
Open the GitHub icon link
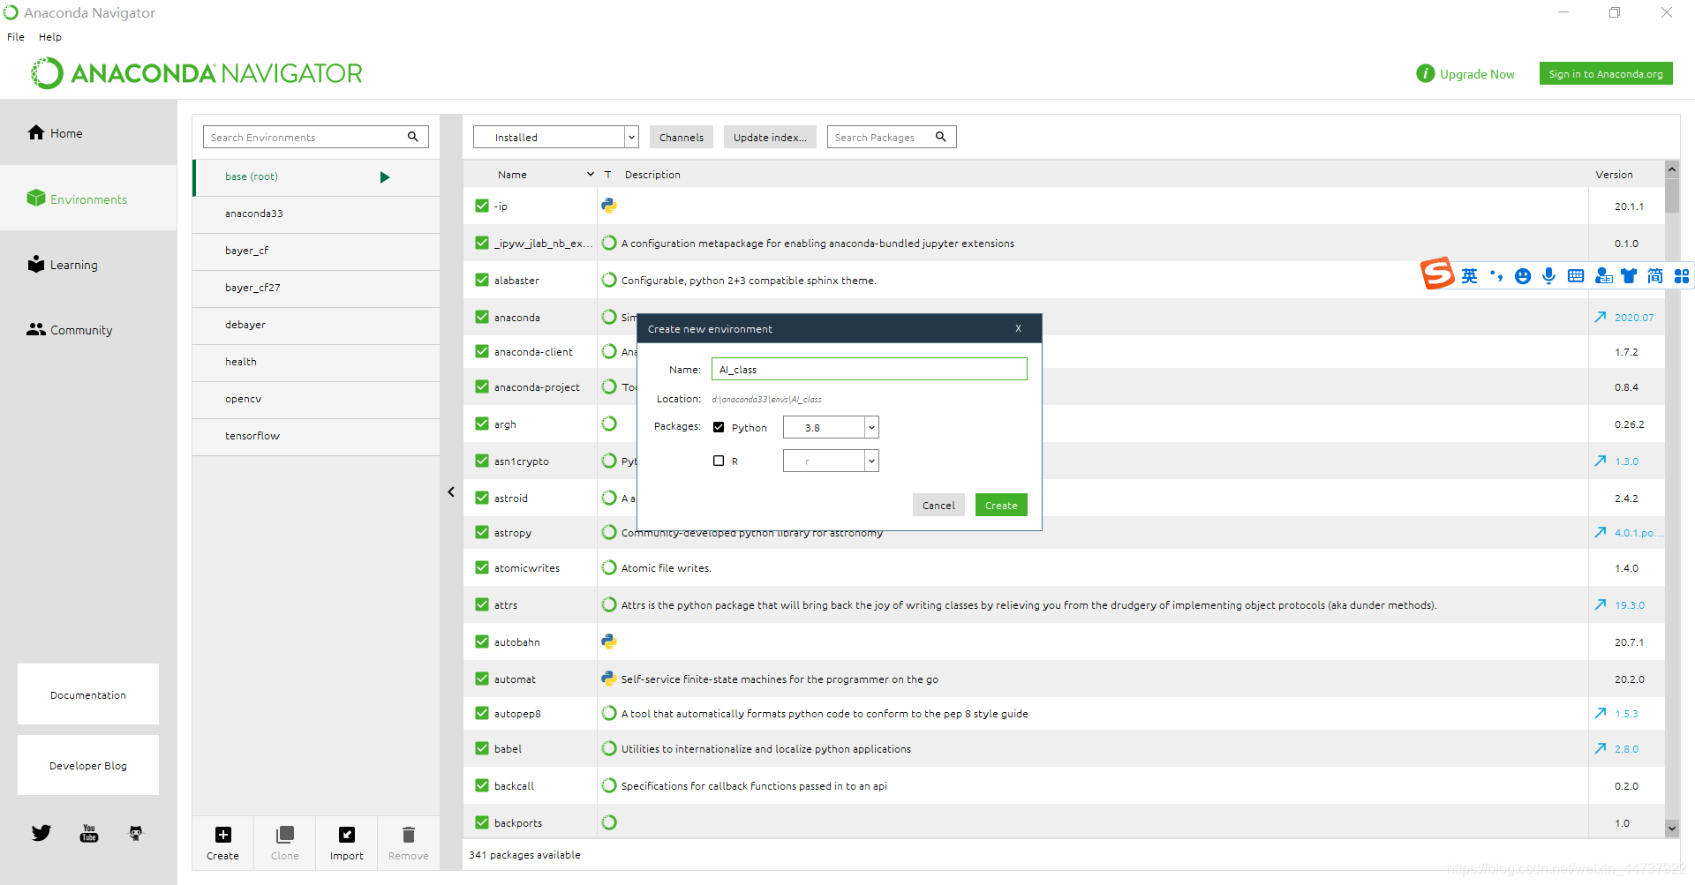pyautogui.click(x=136, y=833)
